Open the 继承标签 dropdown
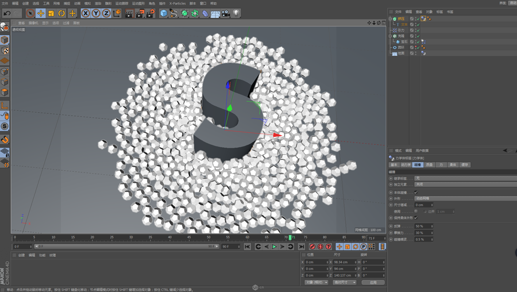Screen dimensions: 517x292 (465, 178)
